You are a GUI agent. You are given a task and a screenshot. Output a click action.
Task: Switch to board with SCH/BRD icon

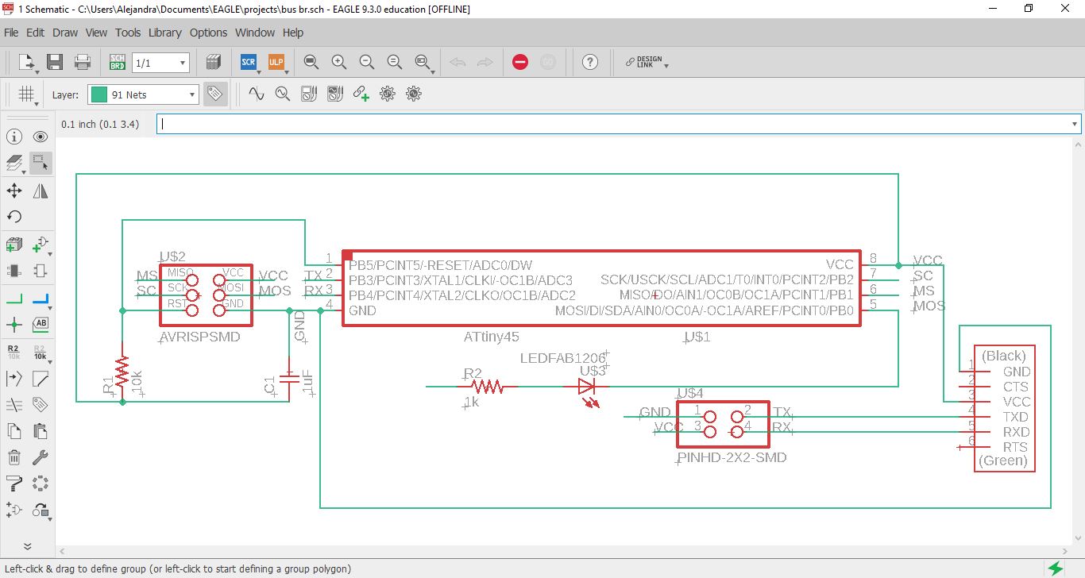(117, 62)
